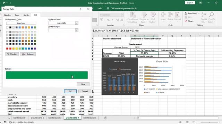This screenshot has width=222, height=124.
Task: Open the Dashboard 1 sheet tab
Action: 20,118
